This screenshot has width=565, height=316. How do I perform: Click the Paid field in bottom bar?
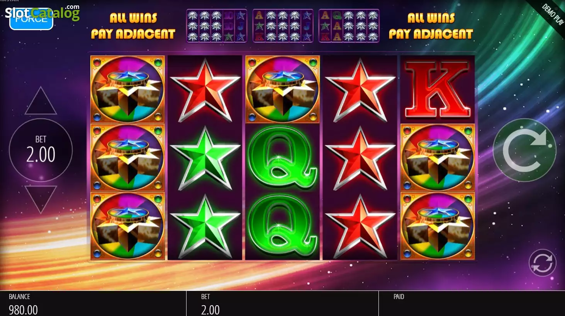point(472,304)
